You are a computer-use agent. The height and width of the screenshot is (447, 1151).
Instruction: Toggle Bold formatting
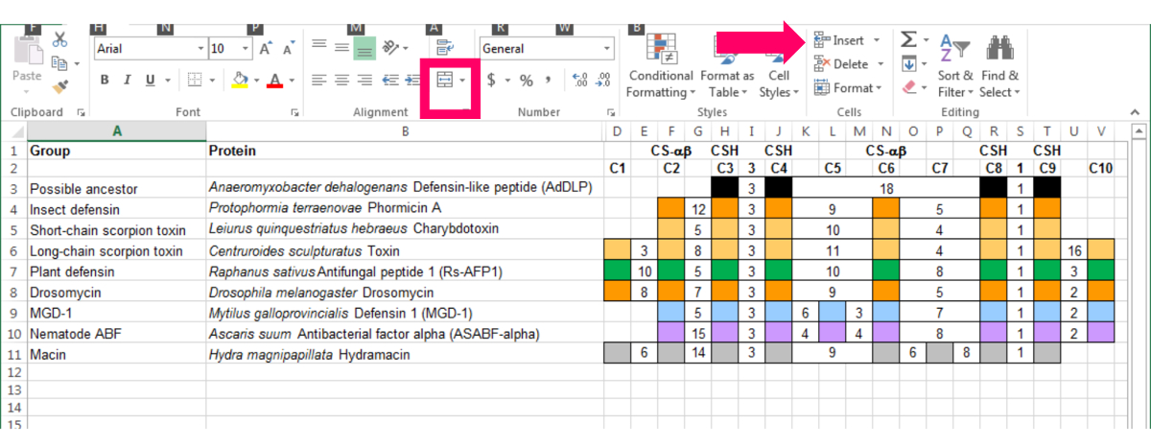pos(105,81)
